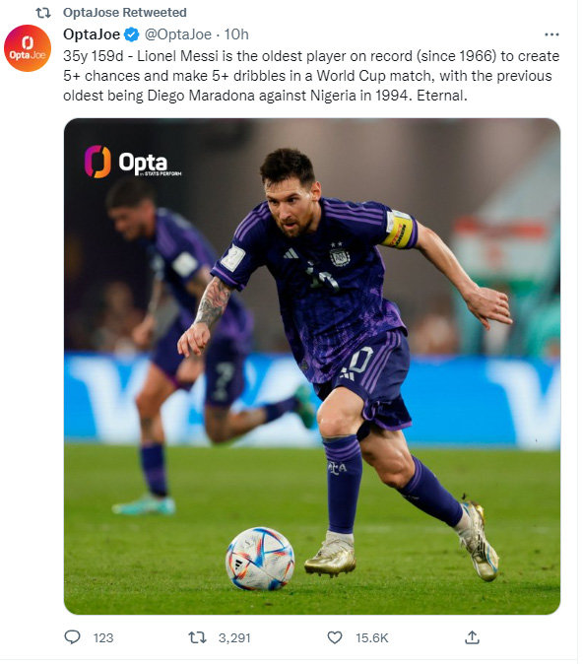The height and width of the screenshot is (664, 583).
Task: Click the OptaJoe profile avatar
Action: [x=28, y=48]
